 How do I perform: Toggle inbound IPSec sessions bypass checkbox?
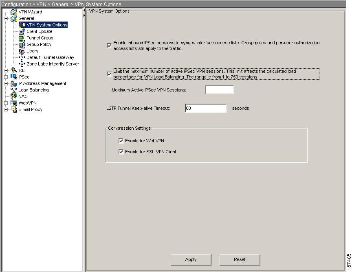click(x=109, y=46)
